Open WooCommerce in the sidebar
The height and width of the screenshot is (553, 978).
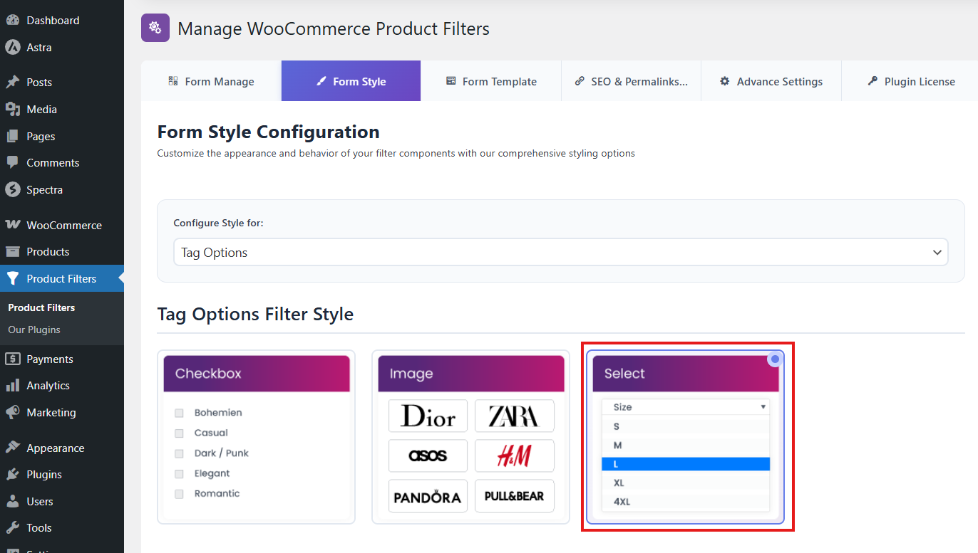coord(62,226)
